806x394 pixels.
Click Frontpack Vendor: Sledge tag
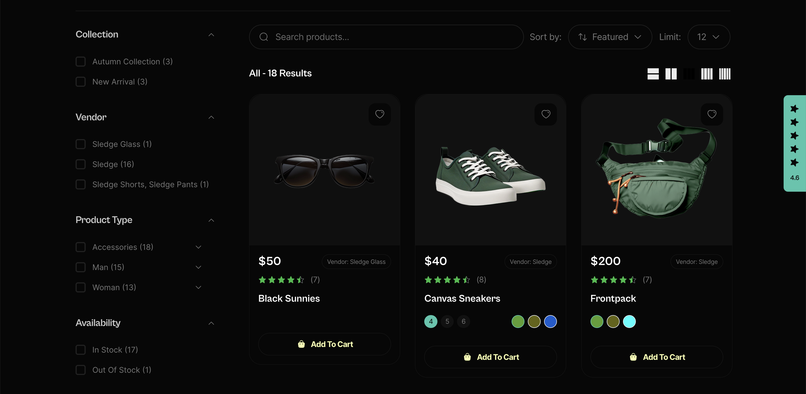click(x=697, y=262)
